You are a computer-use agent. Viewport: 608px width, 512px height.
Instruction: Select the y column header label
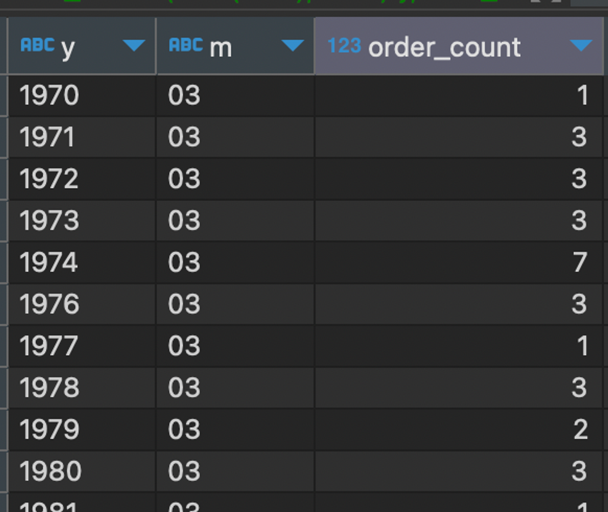click(x=68, y=49)
